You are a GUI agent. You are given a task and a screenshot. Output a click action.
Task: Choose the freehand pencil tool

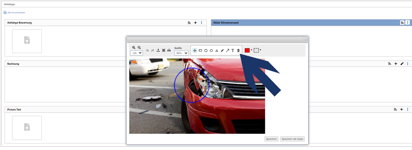click(222, 50)
